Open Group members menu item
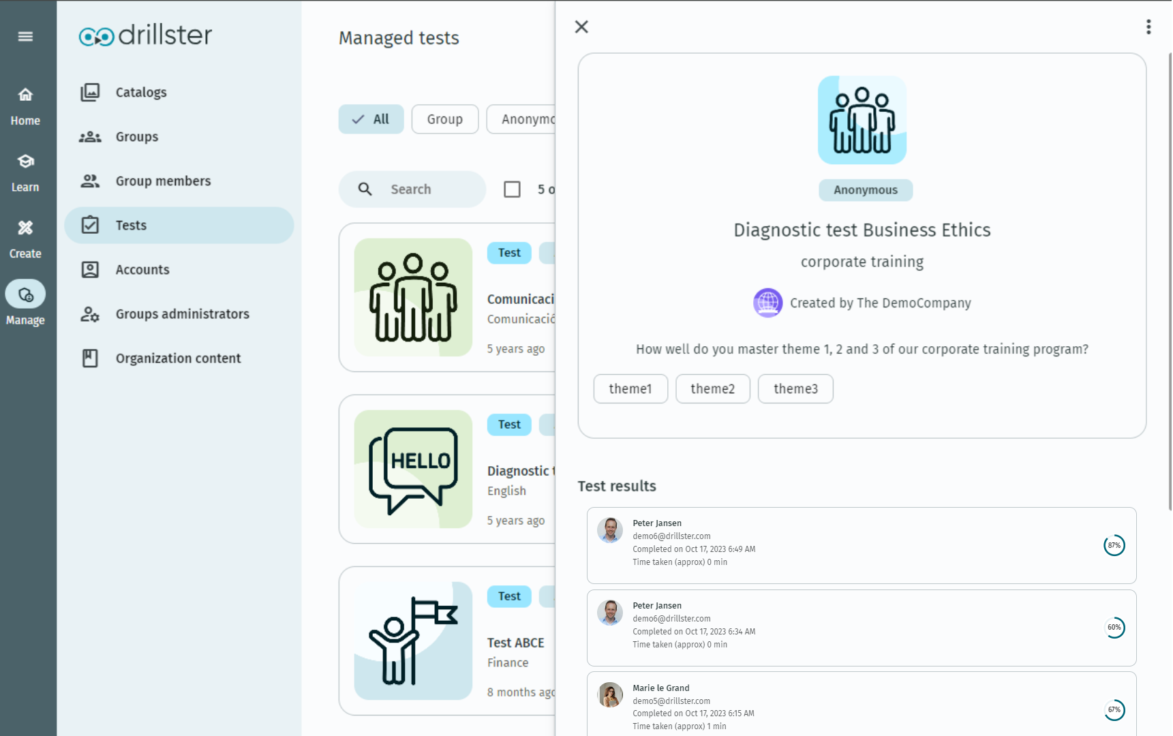This screenshot has width=1173, height=736. 179,181
